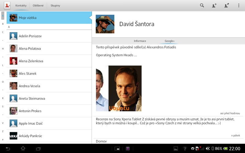Open contact Arkády Pankrác

(49, 136)
